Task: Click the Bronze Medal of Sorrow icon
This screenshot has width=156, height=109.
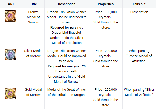Action: 10,16
